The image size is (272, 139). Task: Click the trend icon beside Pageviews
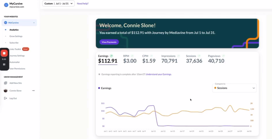(223, 56)
